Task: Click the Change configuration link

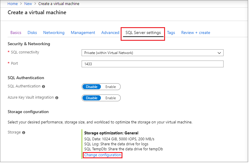Action: click(x=103, y=155)
